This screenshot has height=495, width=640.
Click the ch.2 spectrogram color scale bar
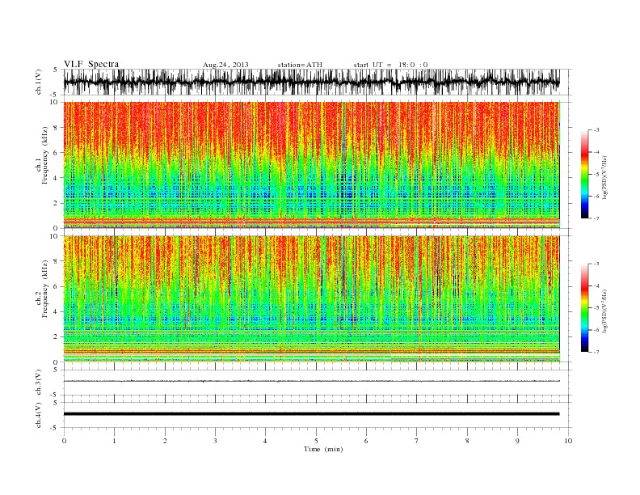tap(584, 307)
